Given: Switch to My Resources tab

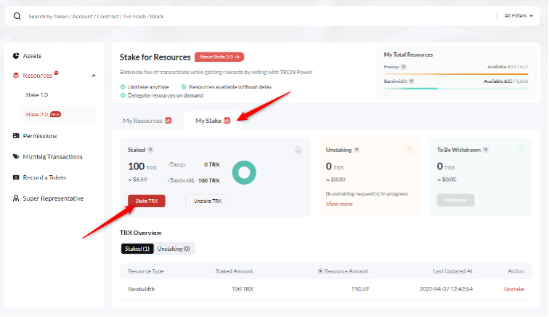Looking at the screenshot, I should (147, 120).
